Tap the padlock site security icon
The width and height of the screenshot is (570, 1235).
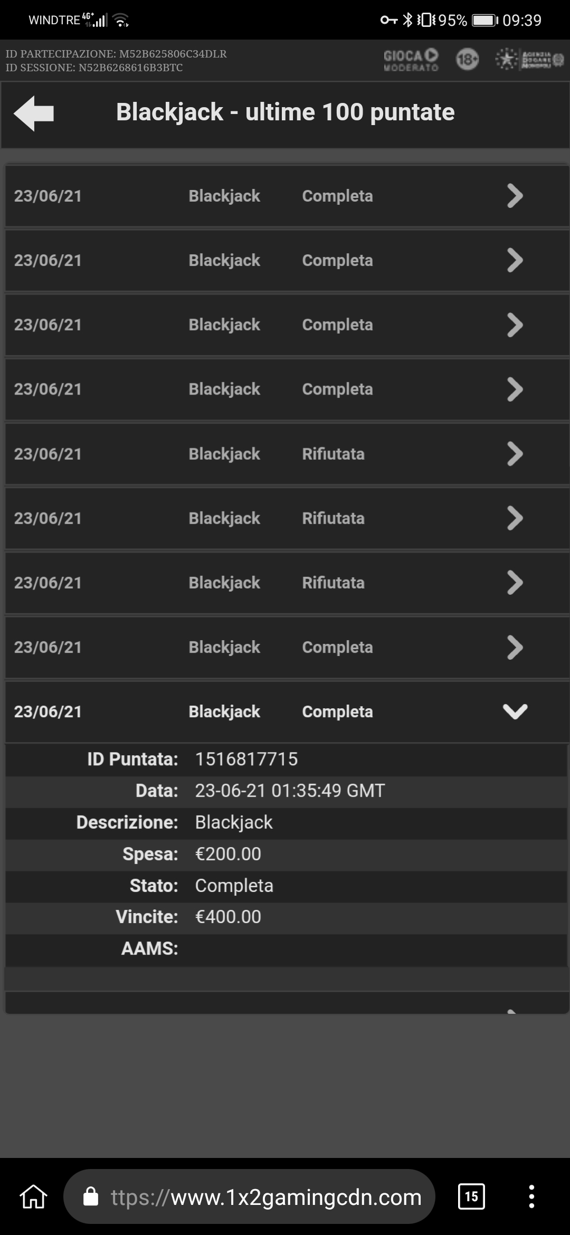(91, 1196)
